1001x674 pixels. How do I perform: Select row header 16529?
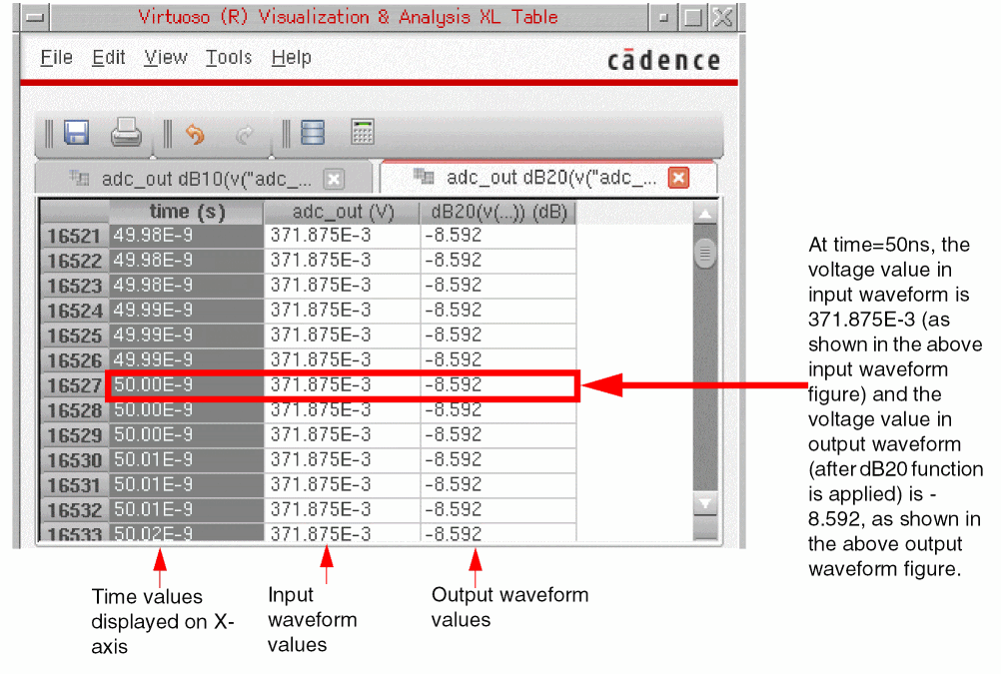pyautogui.click(x=74, y=435)
